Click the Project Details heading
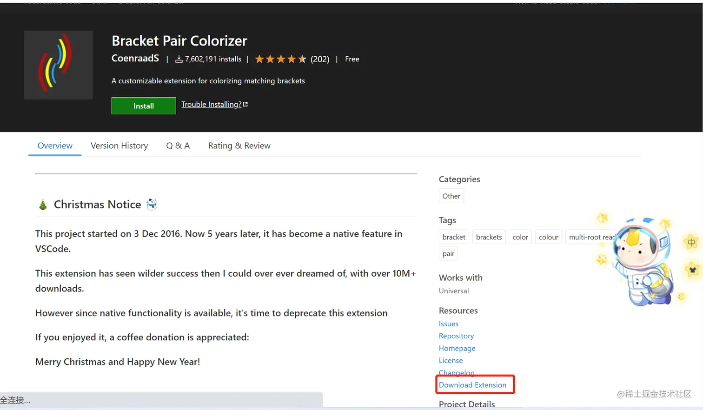Screen dimensions: 703x410 point(467,404)
